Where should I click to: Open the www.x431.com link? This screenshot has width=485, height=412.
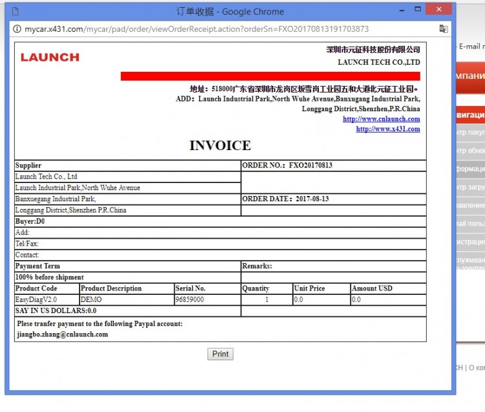coord(387,129)
